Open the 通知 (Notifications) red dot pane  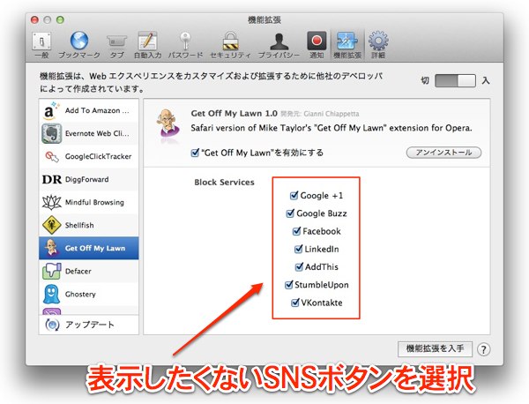click(x=317, y=45)
